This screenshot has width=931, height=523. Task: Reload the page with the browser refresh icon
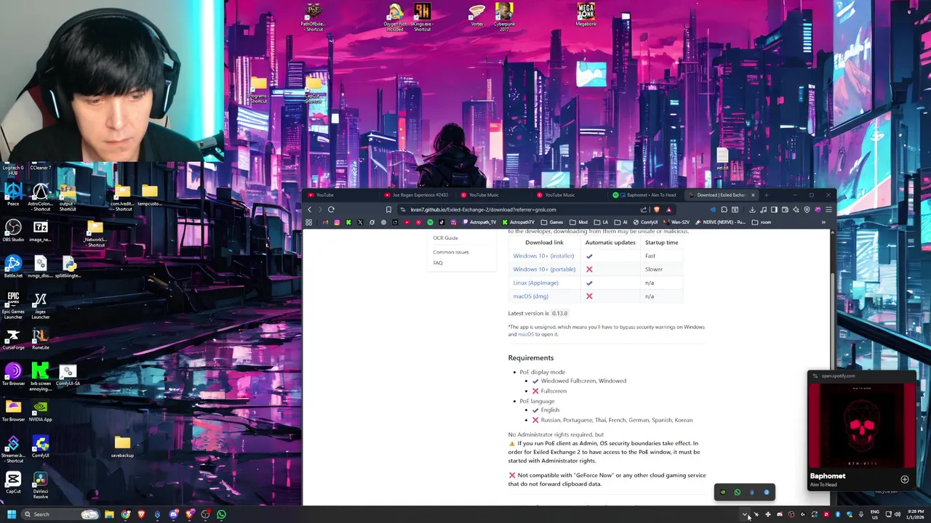[x=331, y=209]
